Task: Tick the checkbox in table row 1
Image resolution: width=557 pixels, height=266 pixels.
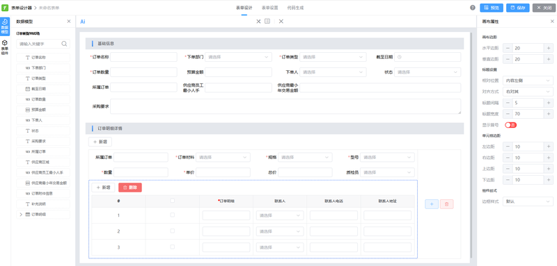Action: (172, 215)
